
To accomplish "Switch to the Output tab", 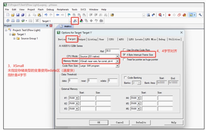I will pyautogui.click(x=82, y=39).
